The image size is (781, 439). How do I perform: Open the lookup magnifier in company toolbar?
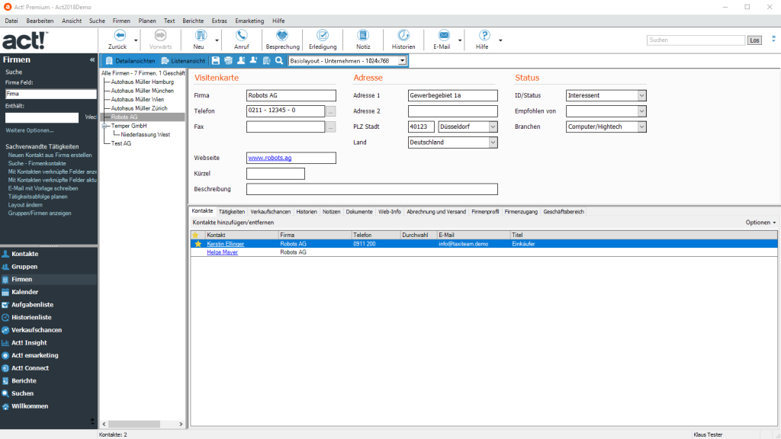pos(278,60)
